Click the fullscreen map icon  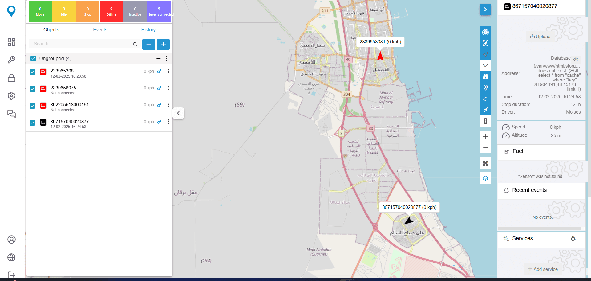[x=485, y=163]
